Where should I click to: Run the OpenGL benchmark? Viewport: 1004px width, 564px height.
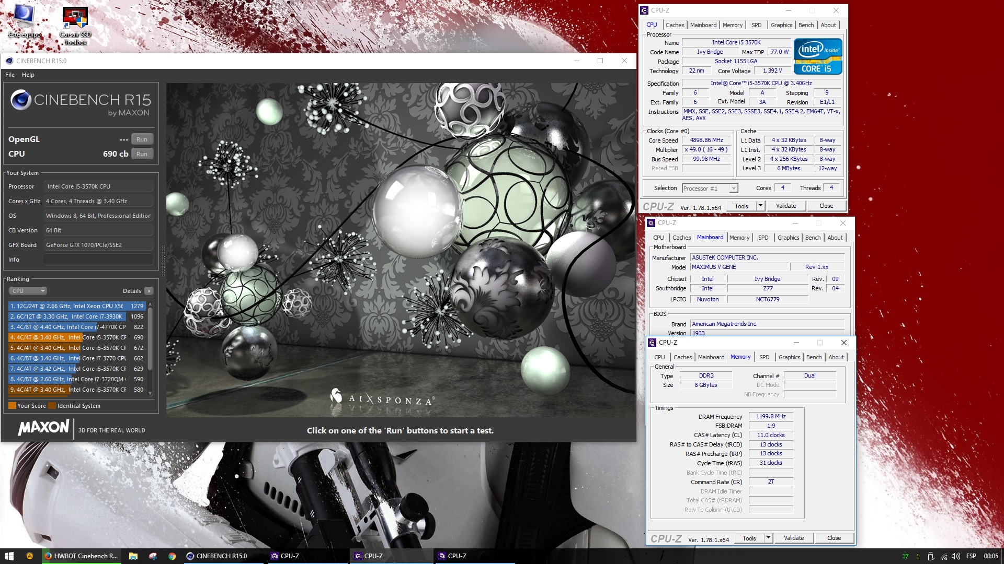(142, 139)
